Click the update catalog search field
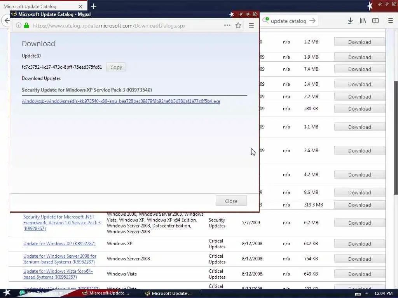398x298 pixels. [288, 21]
